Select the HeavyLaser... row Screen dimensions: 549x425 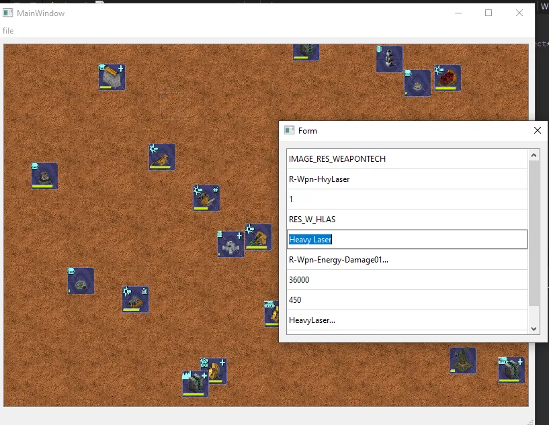407,320
